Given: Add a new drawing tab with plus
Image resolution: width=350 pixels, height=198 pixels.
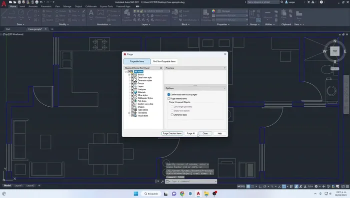Looking at the screenshot, I should coord(52,29).
